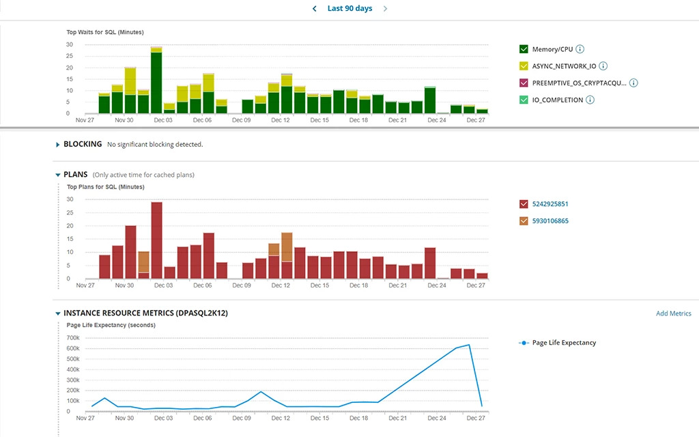Open the PREEMPTIVE_OS_CRYPTACQU info icon
This screenshot has height=437, width=699.
[x=633, y=83]
